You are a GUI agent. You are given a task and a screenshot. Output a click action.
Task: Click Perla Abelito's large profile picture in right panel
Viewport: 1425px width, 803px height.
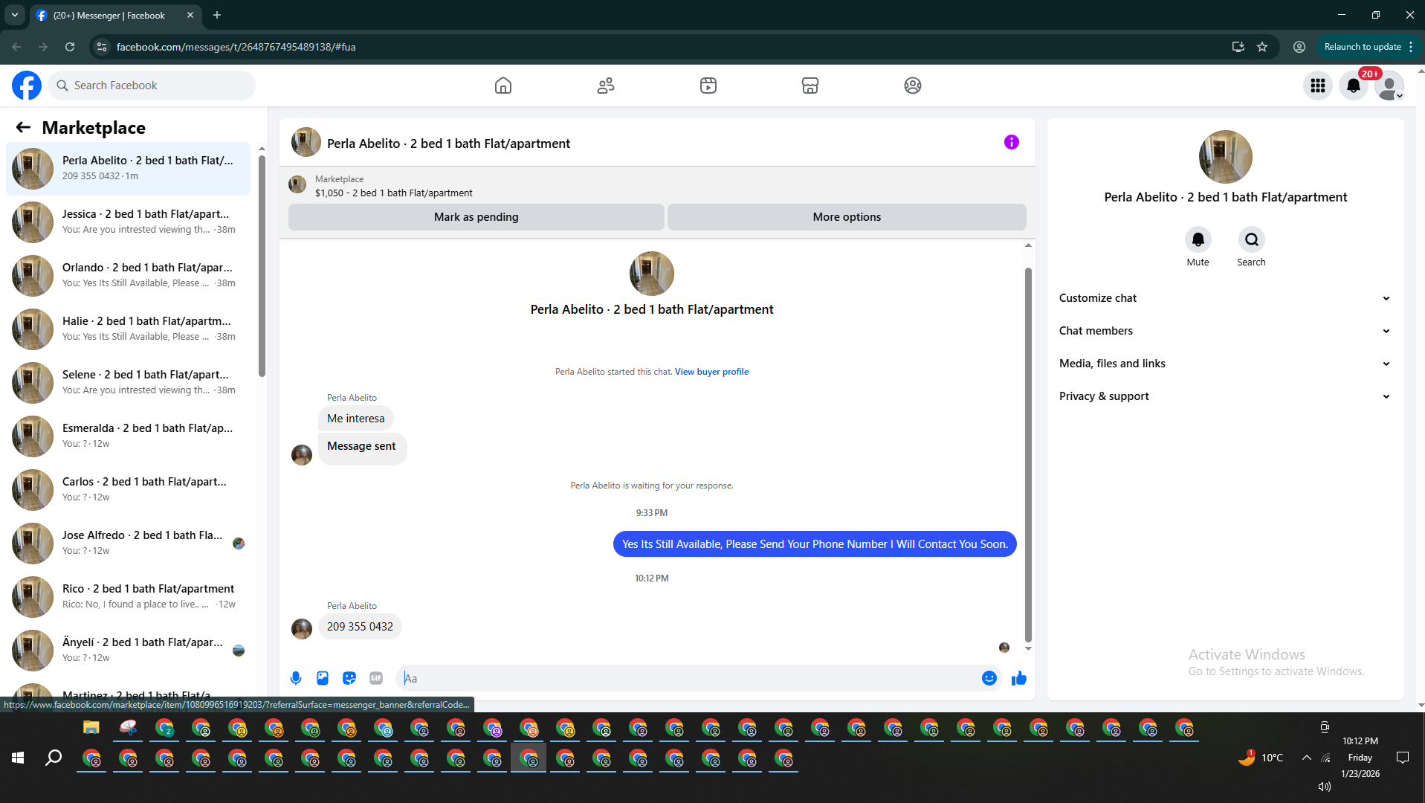1226,157
